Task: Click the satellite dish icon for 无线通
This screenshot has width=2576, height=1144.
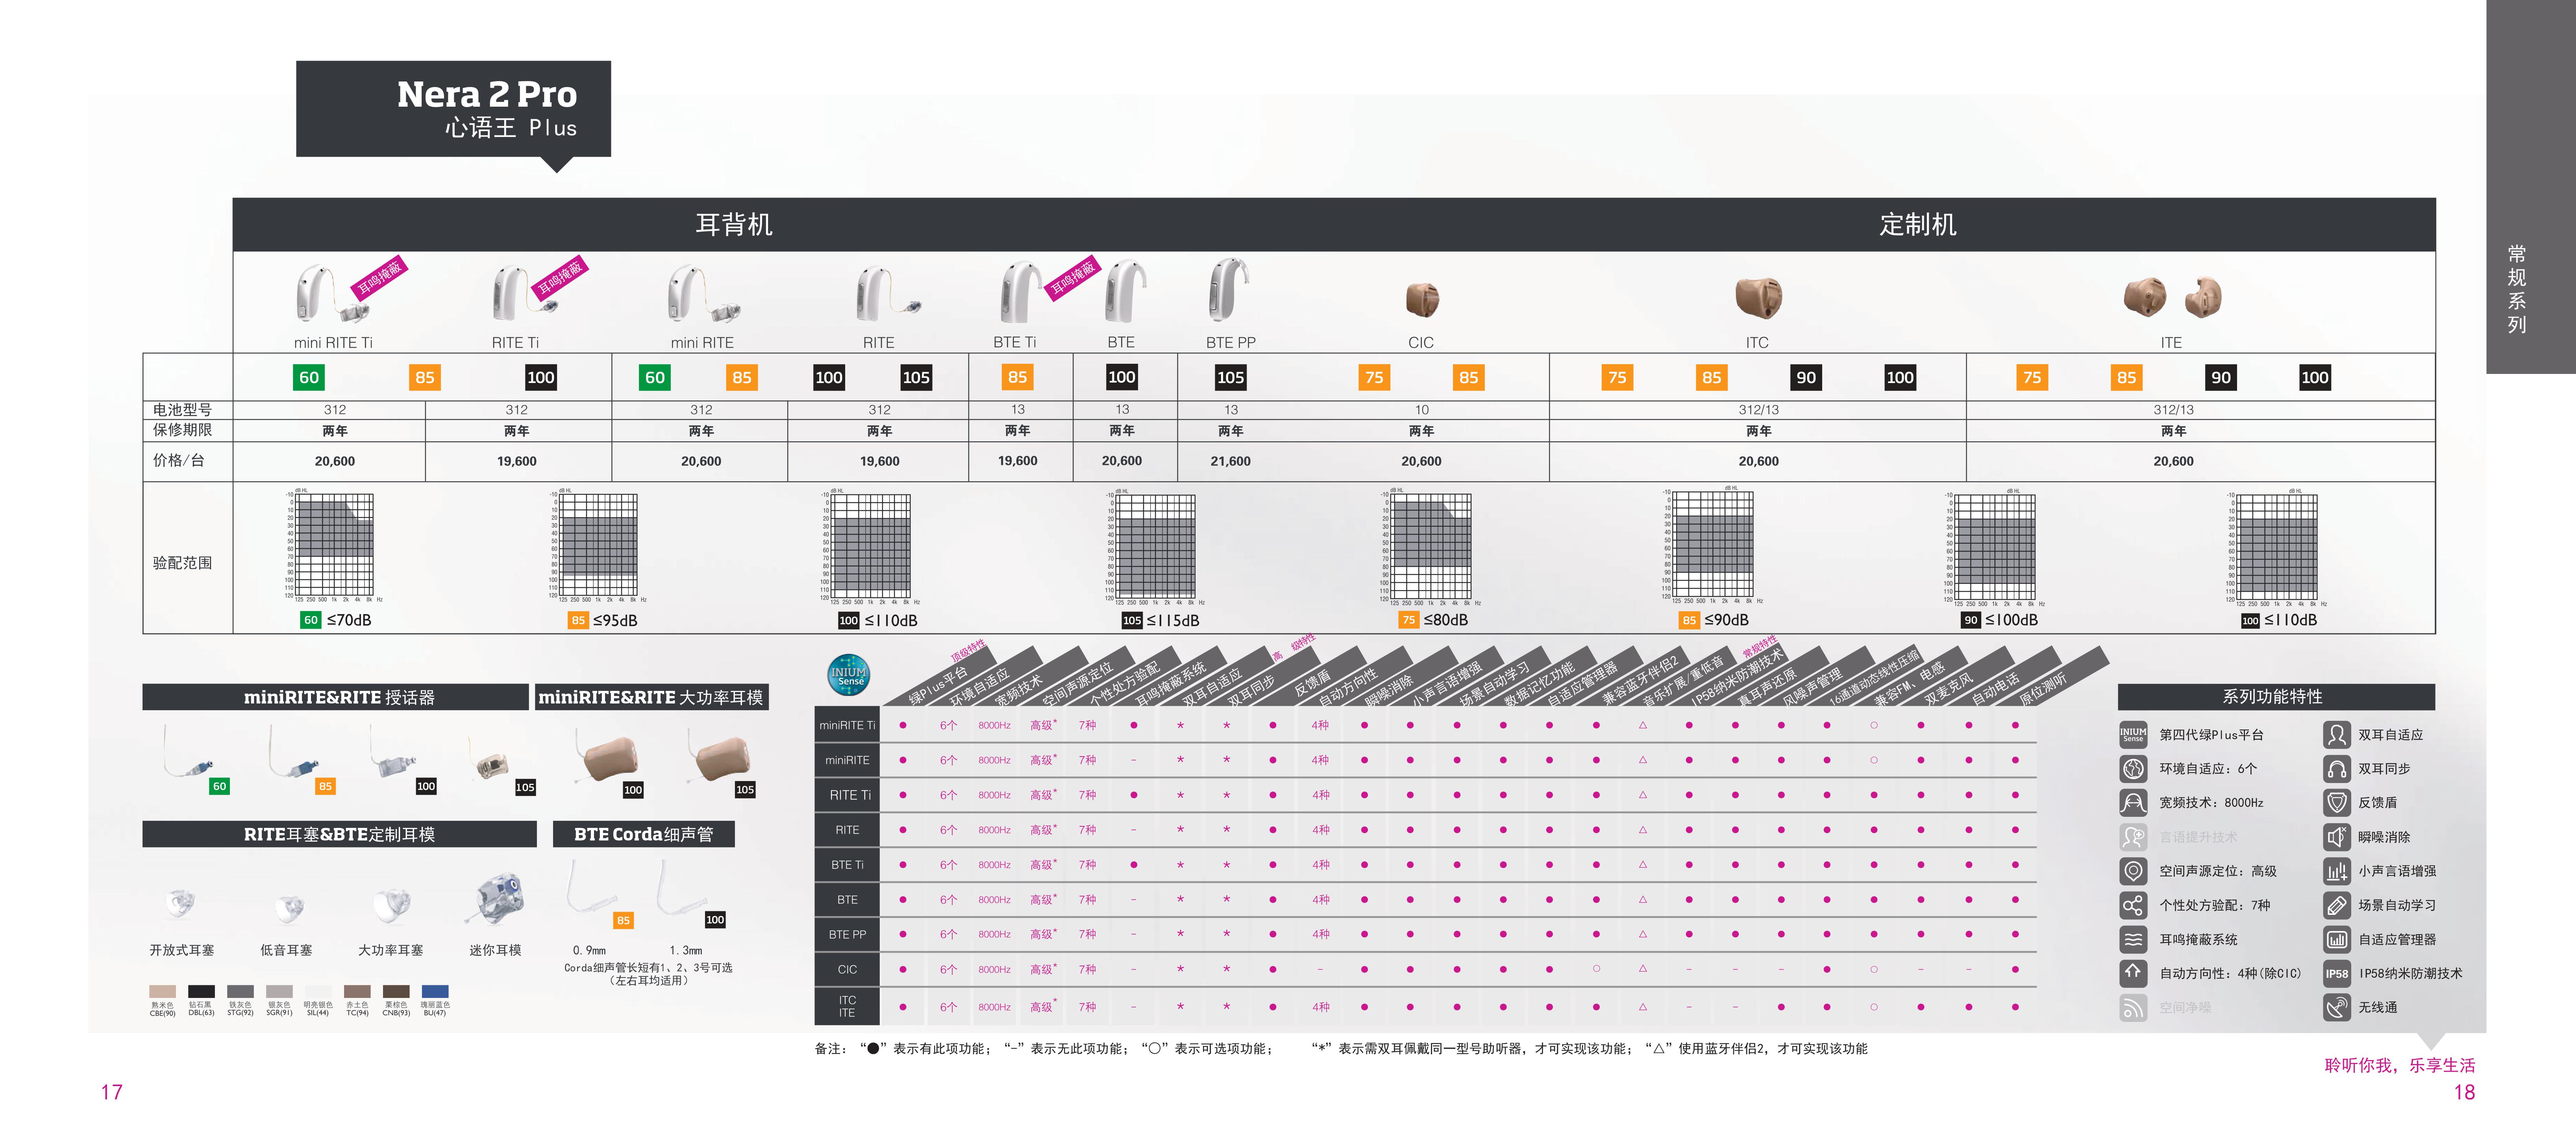Action: [x=2337, y=1007]
